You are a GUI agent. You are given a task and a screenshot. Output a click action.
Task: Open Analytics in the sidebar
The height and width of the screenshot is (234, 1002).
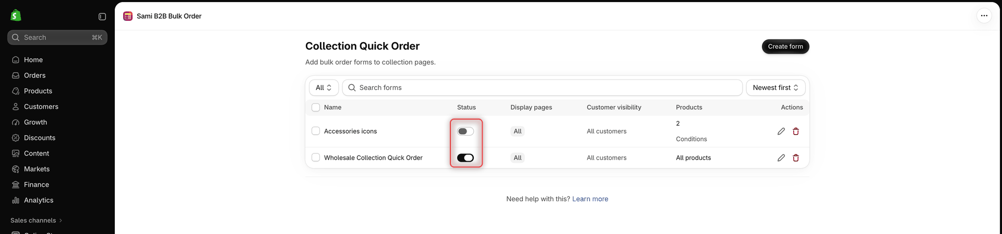point(39,200)
